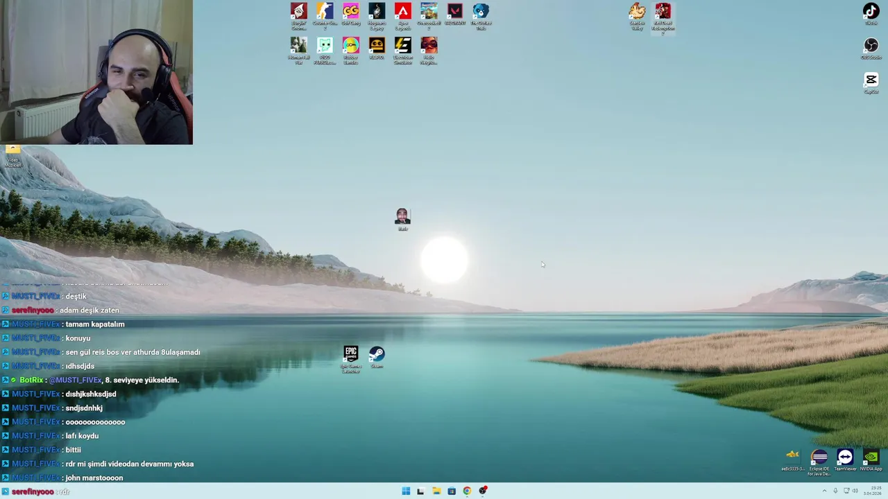Image resolution: width=888 pixels, height=499 pixels.
Task: Open the Hello Neighbor desktop icon
Action: [x=429, y=51]
